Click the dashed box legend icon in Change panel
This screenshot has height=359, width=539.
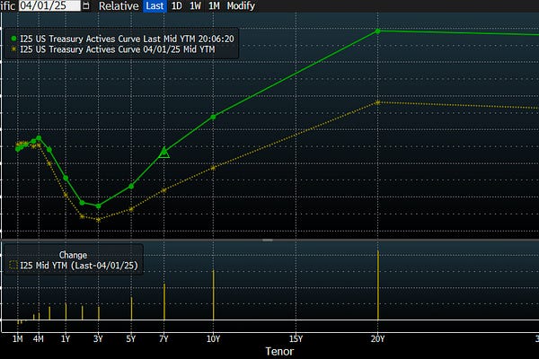(x=13, y=266)
